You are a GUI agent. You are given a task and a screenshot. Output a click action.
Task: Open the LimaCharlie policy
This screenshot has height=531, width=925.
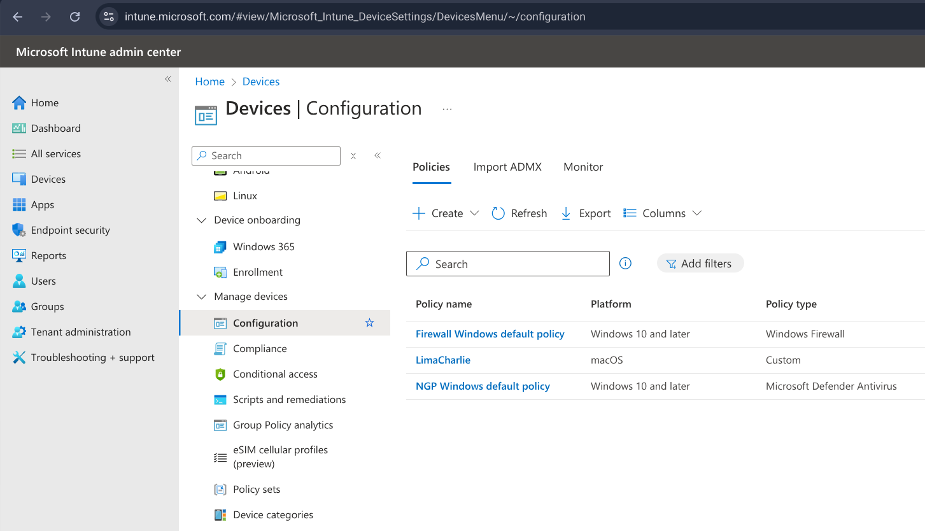442,360
